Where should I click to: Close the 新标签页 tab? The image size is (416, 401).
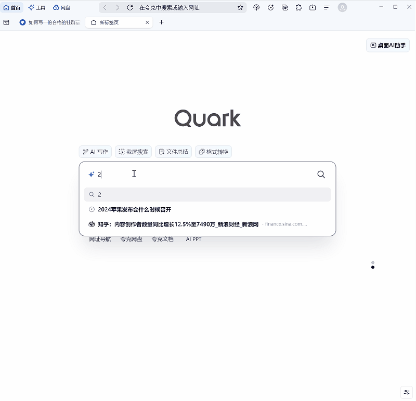point(148,22)
